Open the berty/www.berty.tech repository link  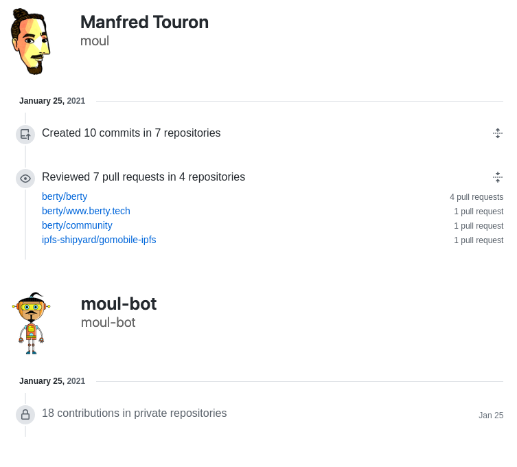coord(86,211)
